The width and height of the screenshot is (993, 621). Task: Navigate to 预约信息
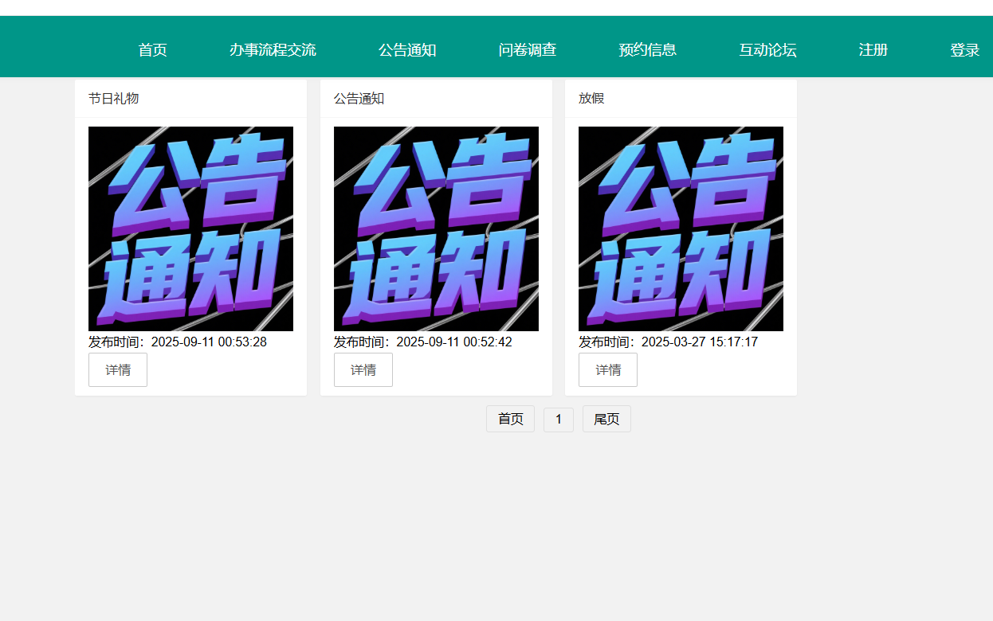click(647, 50)
